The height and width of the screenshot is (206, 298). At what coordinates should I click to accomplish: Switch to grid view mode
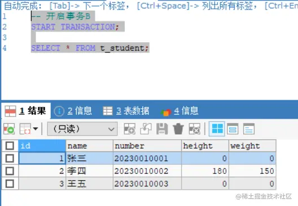[217, 129]
